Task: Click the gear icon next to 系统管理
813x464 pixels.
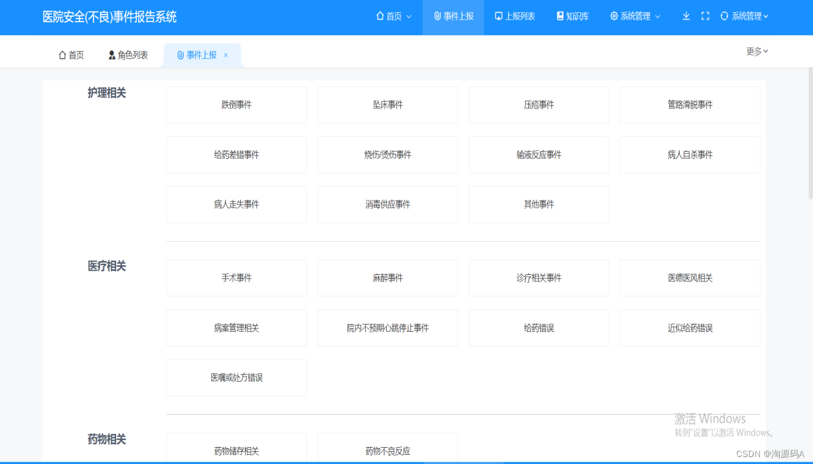Action: point(614,16)
